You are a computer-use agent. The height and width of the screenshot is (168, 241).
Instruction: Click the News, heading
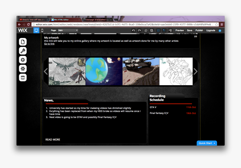(49, 100)
